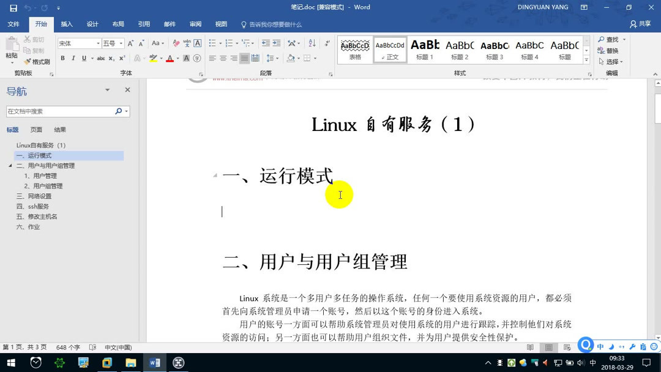The image size is (661, 372).
Task: Switch to Read Mode in status bar
Action: tap(530, 347)
